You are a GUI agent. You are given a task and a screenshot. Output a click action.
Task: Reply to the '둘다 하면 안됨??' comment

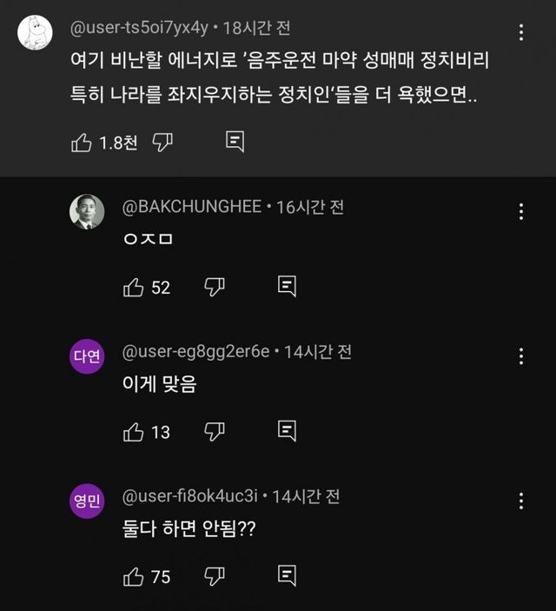click(288, 574)
